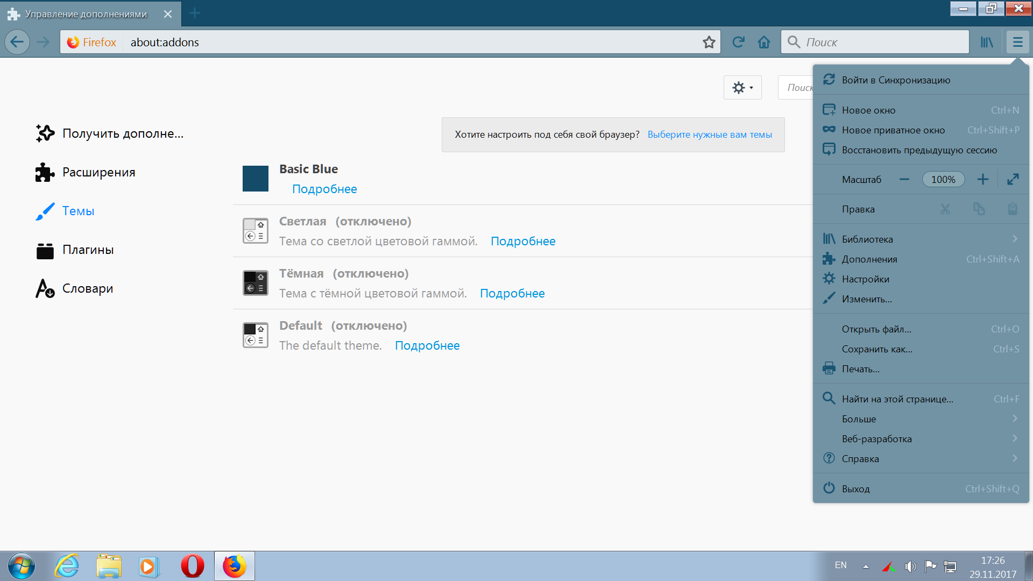Open Новое приватное окно
Image resolution: width=1033 pixels, height=581 pixels.
click(921, 130)
